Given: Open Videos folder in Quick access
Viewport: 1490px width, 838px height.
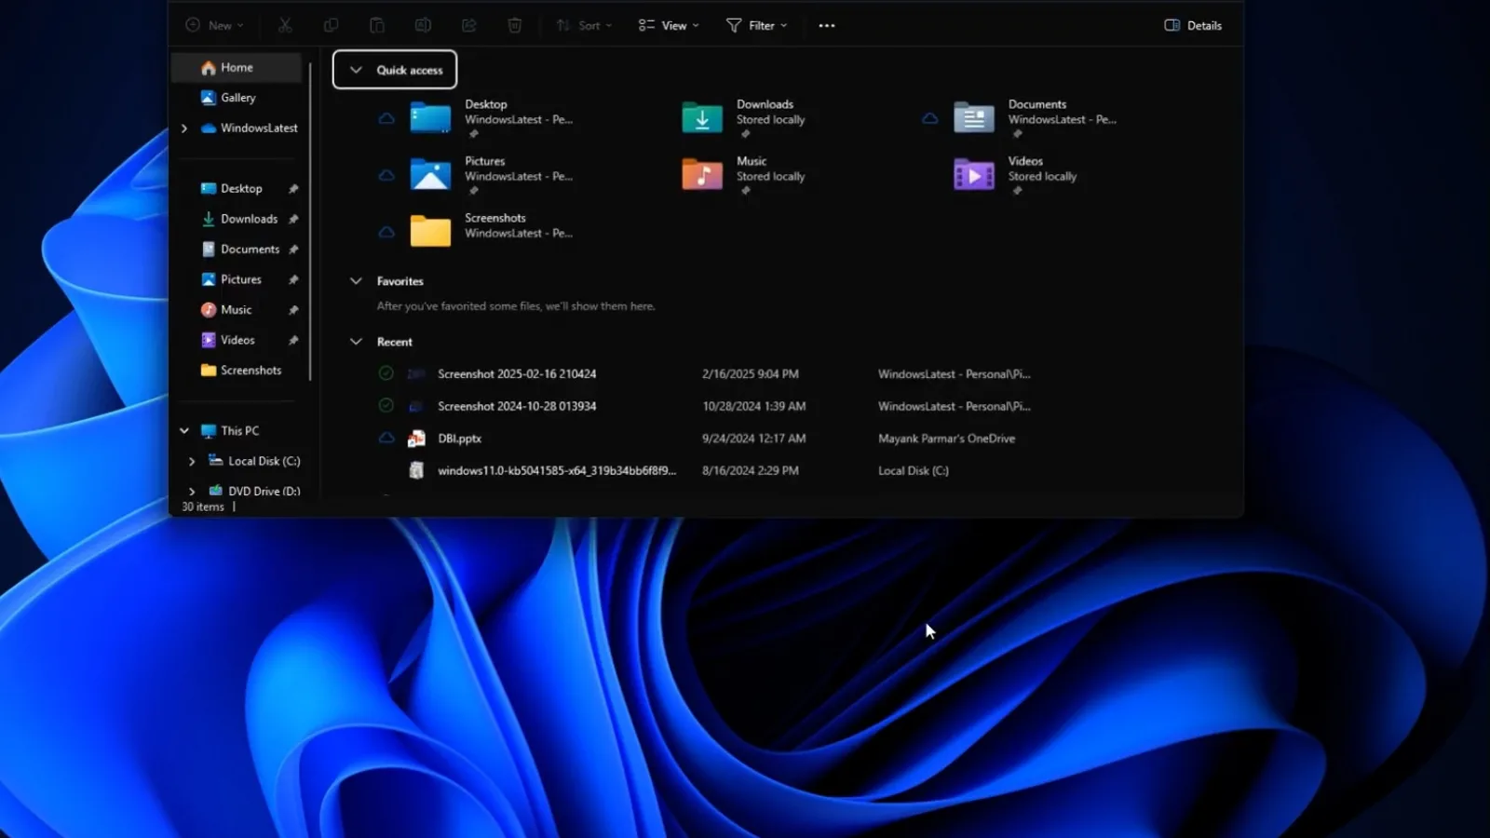Looking at the screenshot, I should tap(1016, 175).
